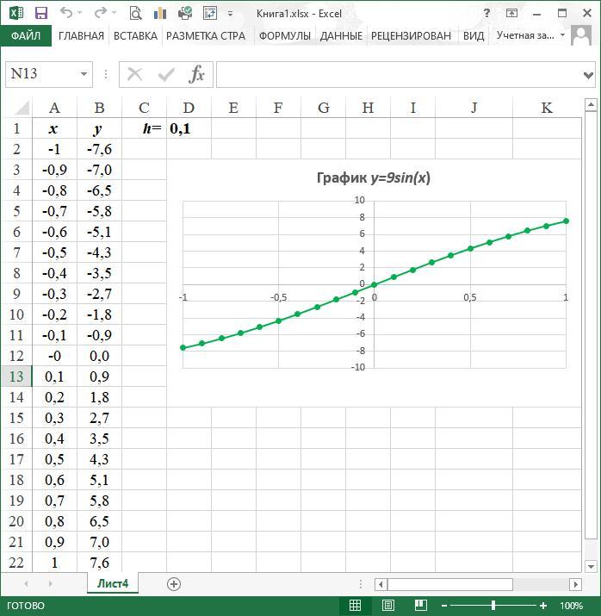Open the ВИД ribbon tab
Viewport: 601px width, 616px height.
[474, 35]
